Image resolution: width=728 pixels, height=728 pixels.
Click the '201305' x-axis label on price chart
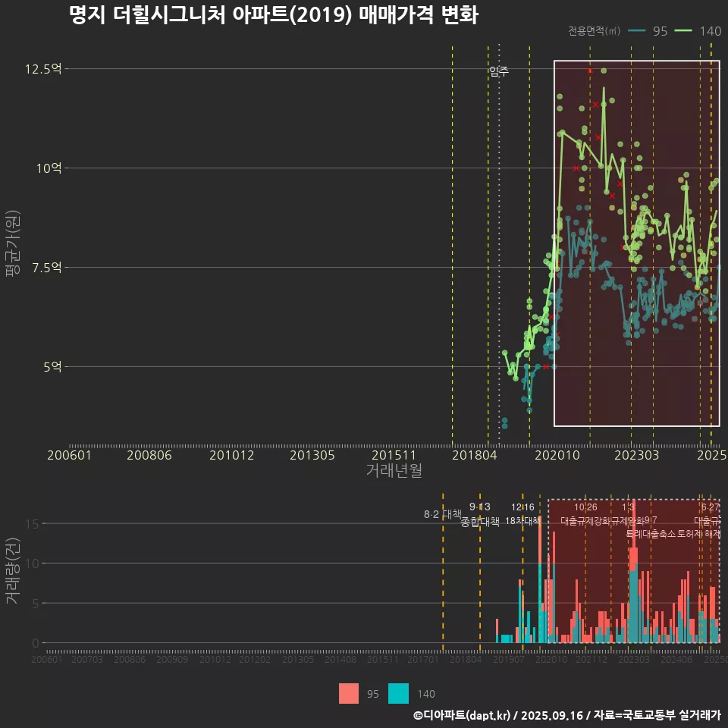pos(312,455)
